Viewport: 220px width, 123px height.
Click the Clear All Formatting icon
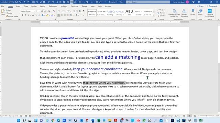54,11
